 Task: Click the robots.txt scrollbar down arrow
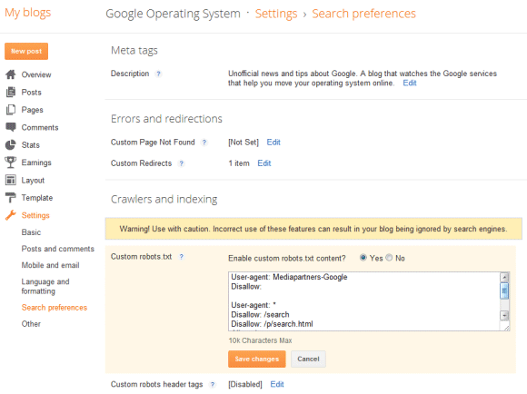(x=504, y=315)
